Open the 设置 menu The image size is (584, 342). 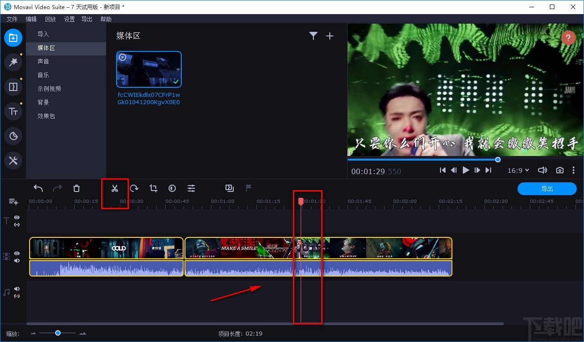pos(69,19)
